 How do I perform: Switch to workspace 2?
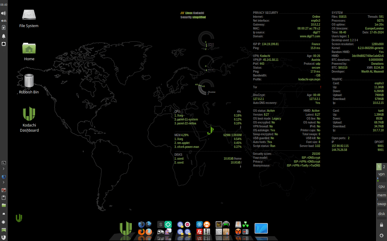pos(384,167)
